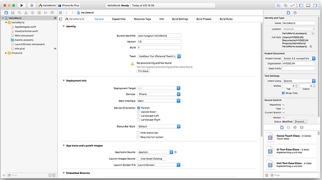
Task: Toggle the debug area
Action: pyautogui.click(x=308, y=5)
